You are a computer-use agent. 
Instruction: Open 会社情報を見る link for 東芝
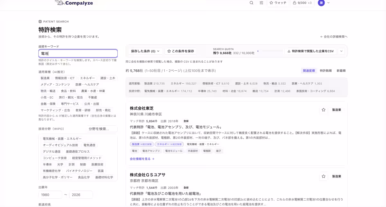click(x=142, y=159)
